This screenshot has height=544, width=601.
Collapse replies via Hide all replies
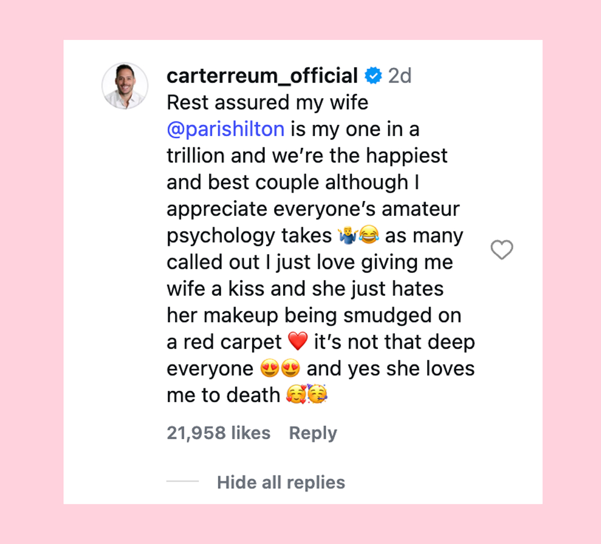[281, 482]
